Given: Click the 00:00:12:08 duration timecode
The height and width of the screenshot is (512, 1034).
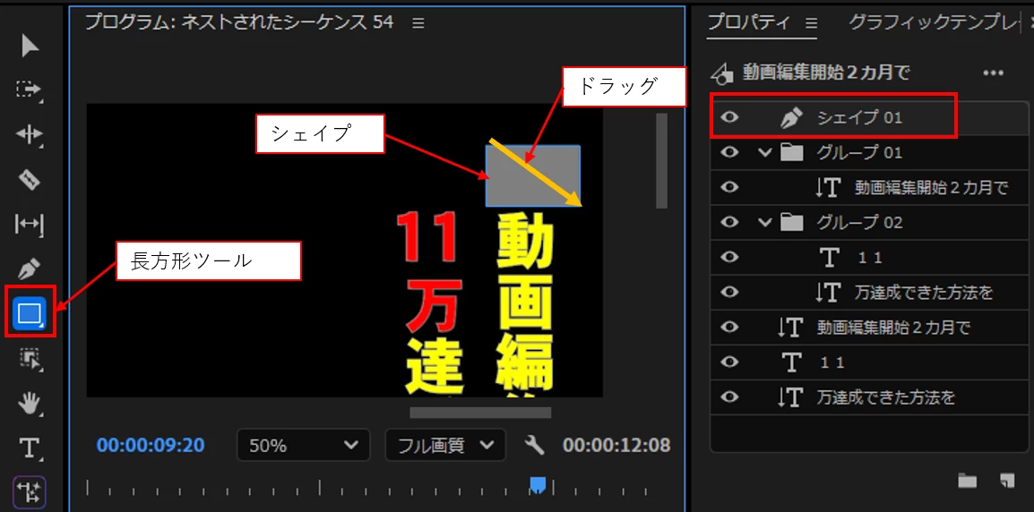Looking at the screenshot, I should pos(616,446).
